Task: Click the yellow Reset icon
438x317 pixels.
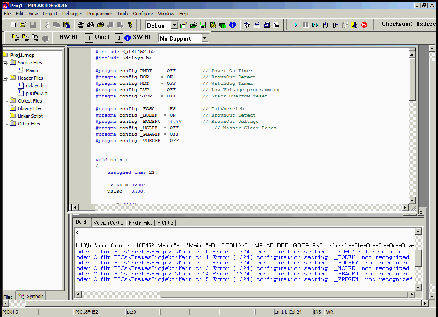Action: tap(354, 25)
